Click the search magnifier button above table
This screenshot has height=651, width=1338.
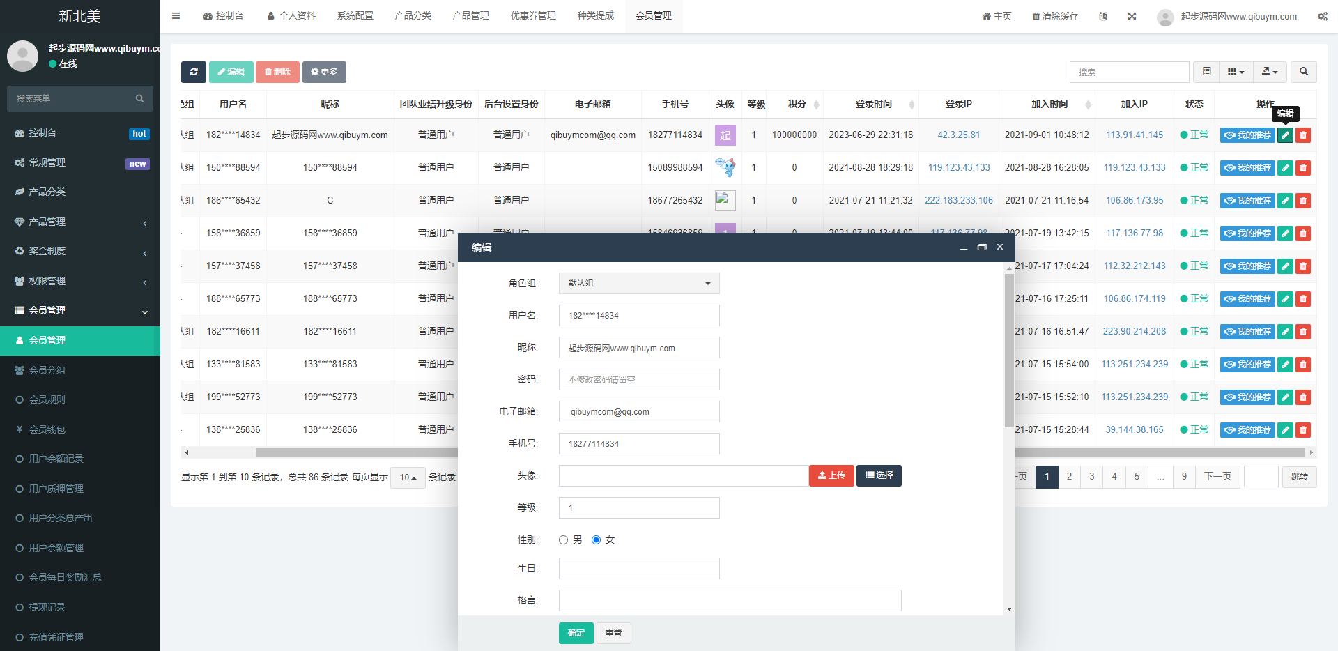[1303, 72]
